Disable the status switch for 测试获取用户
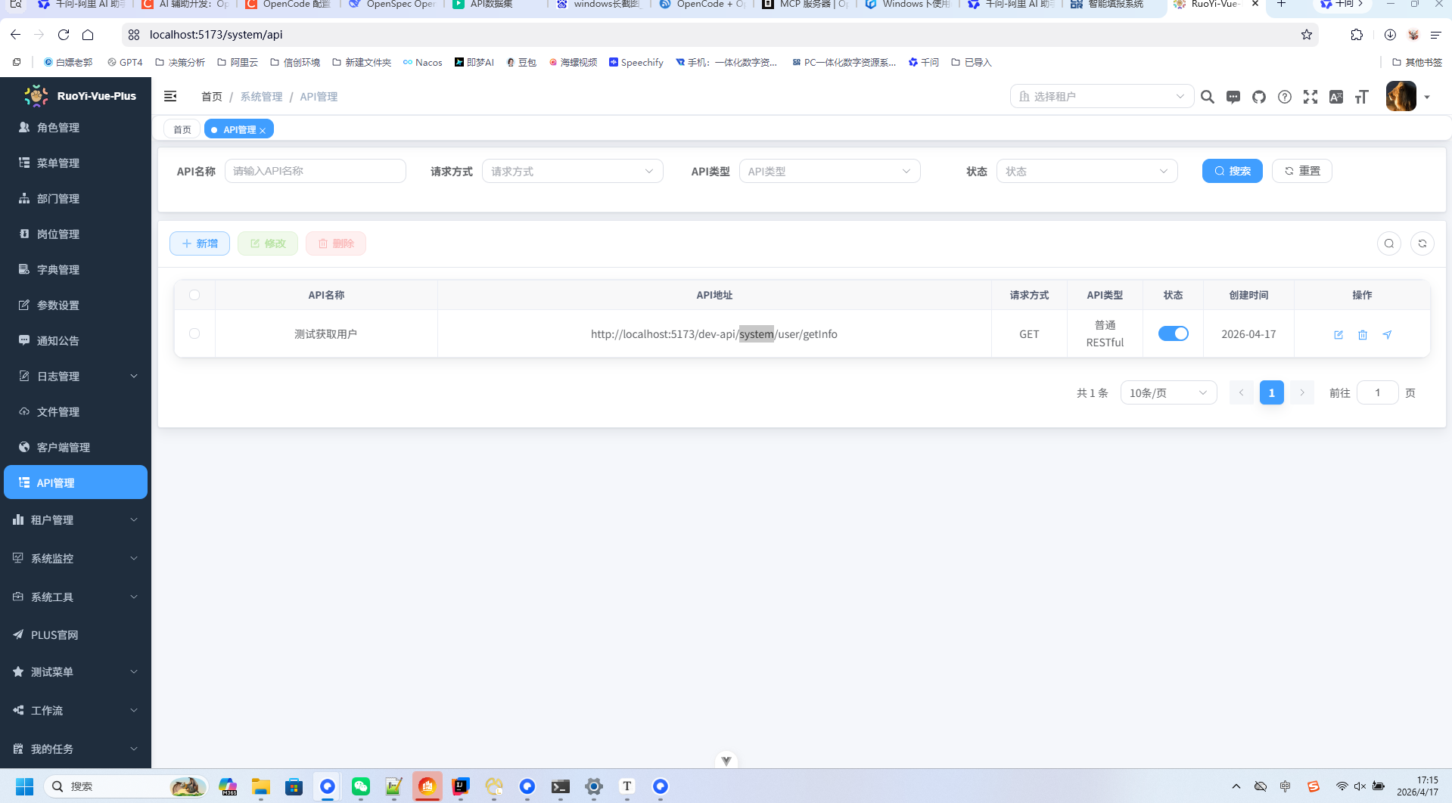 tap(1173, 333)
